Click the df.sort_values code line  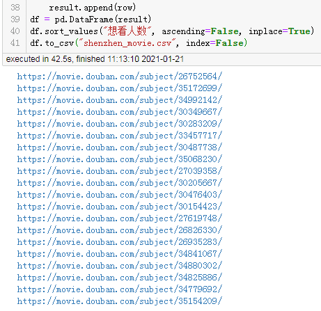point(172,31)
